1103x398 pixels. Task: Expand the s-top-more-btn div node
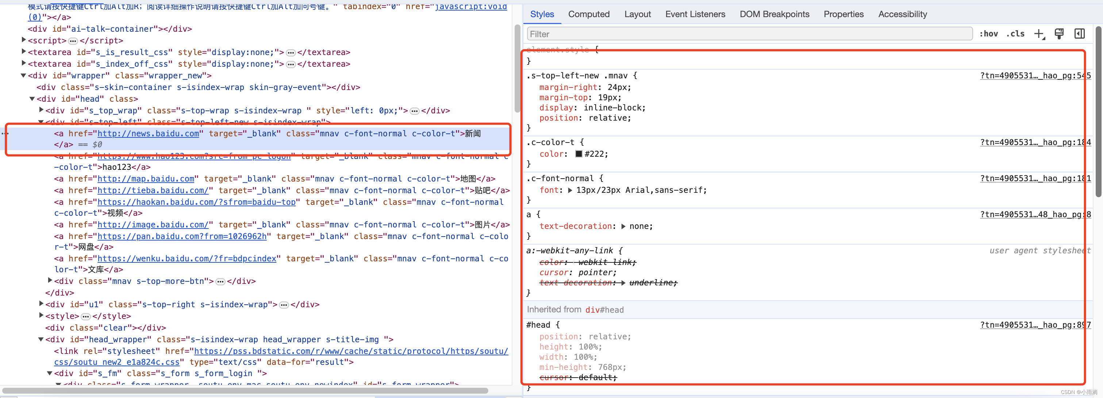click(x=50, y=280)
